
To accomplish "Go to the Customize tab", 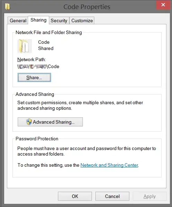I will click(82, 20).
